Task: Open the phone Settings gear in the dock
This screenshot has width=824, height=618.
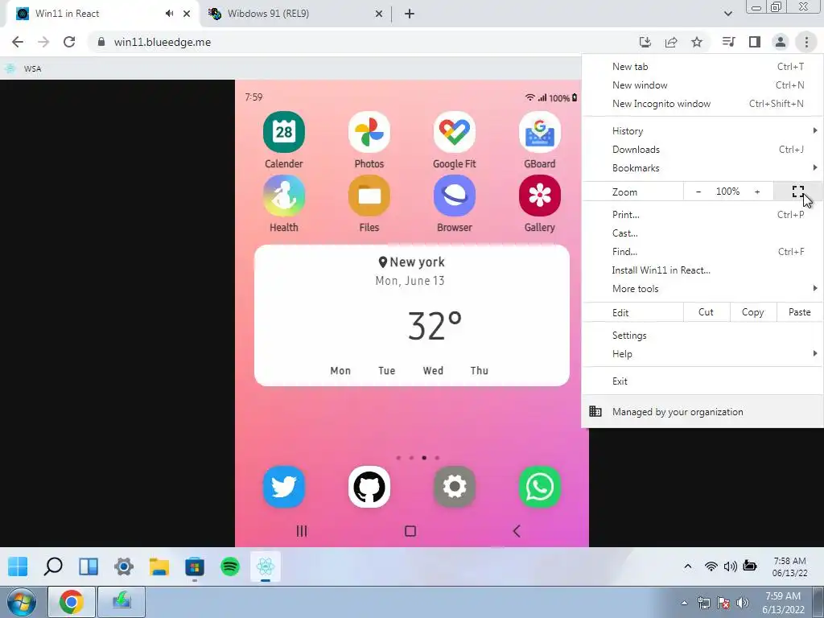Action: point(454,487)
